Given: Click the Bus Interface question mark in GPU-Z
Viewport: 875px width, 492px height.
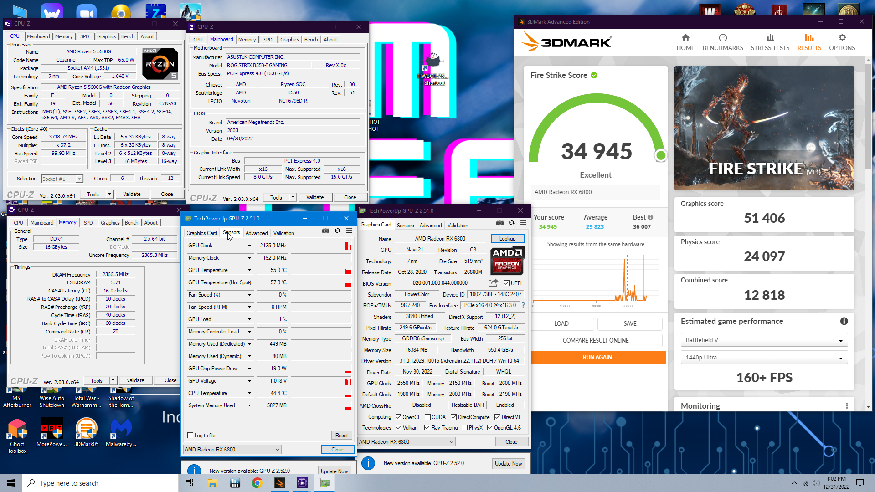Looking at the screenshot, I should coord(523,305).
